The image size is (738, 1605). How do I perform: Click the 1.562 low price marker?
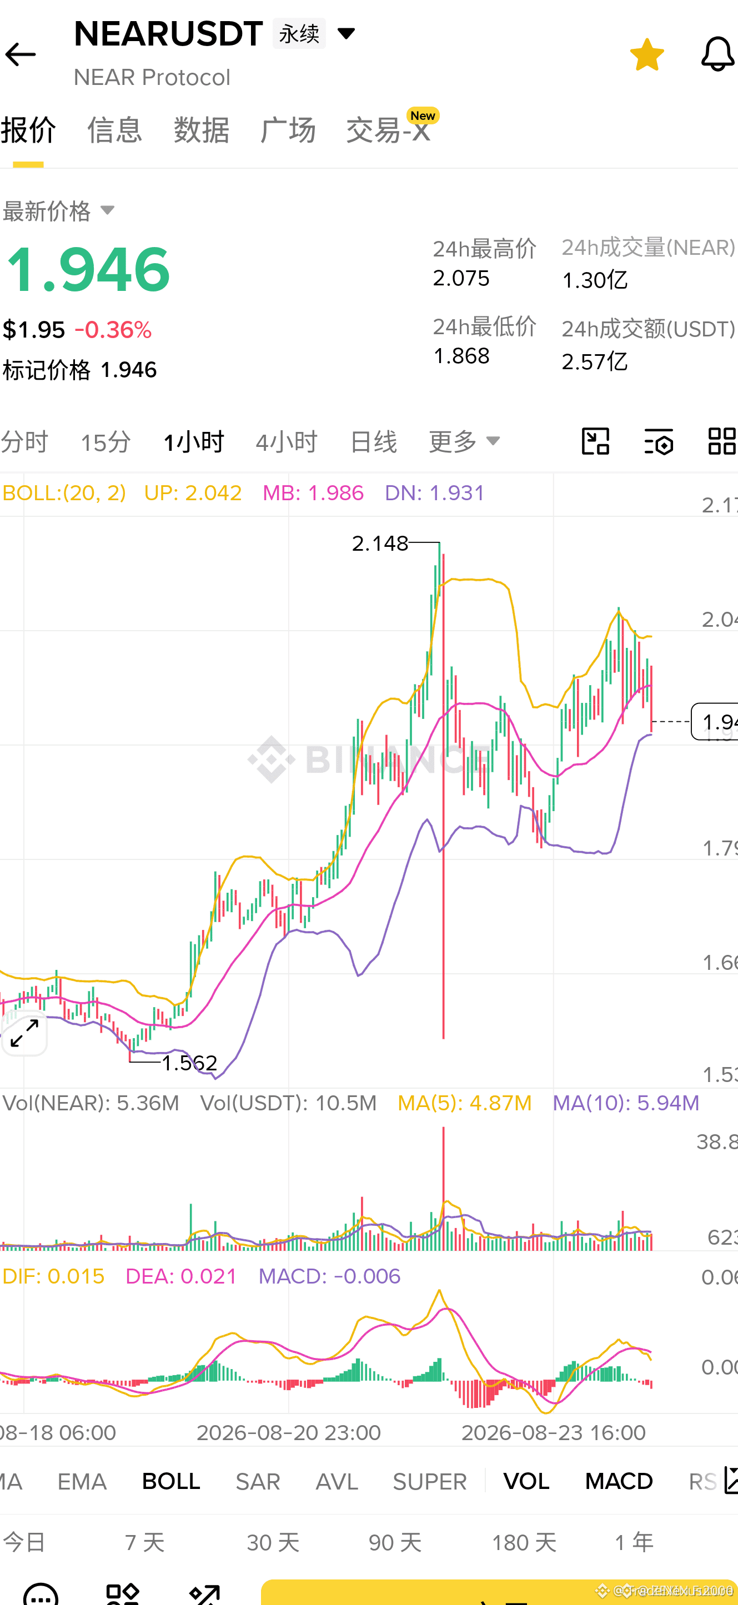coord(189,1062)
